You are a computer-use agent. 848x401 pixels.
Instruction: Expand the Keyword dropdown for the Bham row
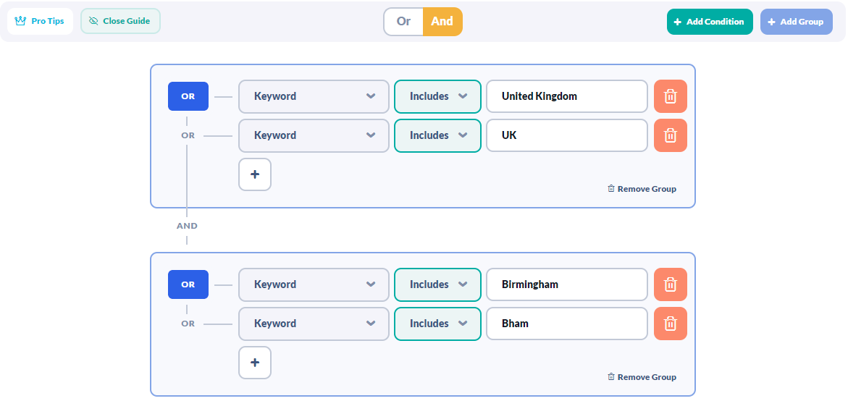pos(314,323)
